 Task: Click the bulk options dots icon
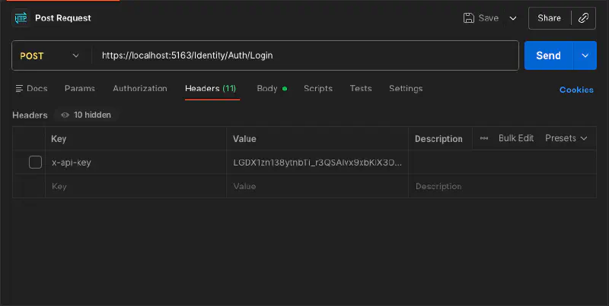click(x=484, y=138)
